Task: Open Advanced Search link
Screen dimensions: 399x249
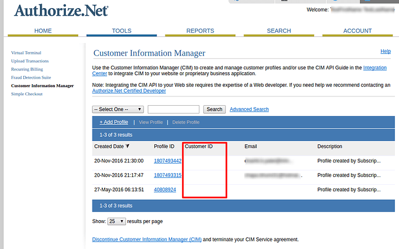Action: 249,109
